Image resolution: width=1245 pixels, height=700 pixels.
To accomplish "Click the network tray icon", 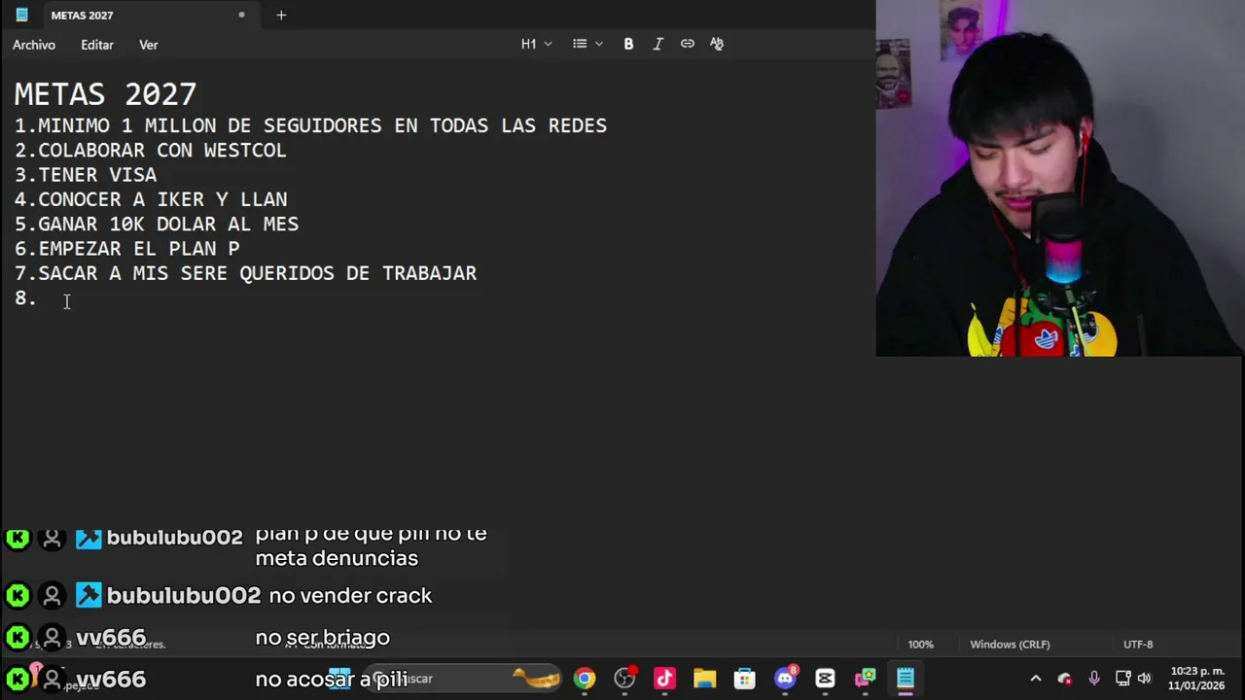I will (x=1122, y=679).
